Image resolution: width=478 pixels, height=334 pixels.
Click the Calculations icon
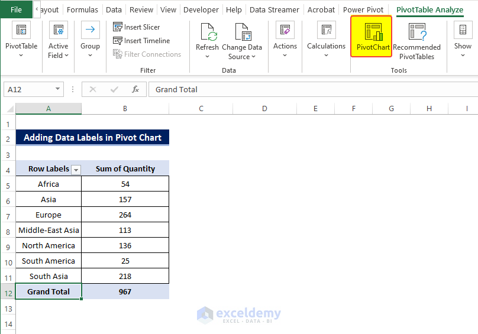pyautogui.click(x=327, y=30)
